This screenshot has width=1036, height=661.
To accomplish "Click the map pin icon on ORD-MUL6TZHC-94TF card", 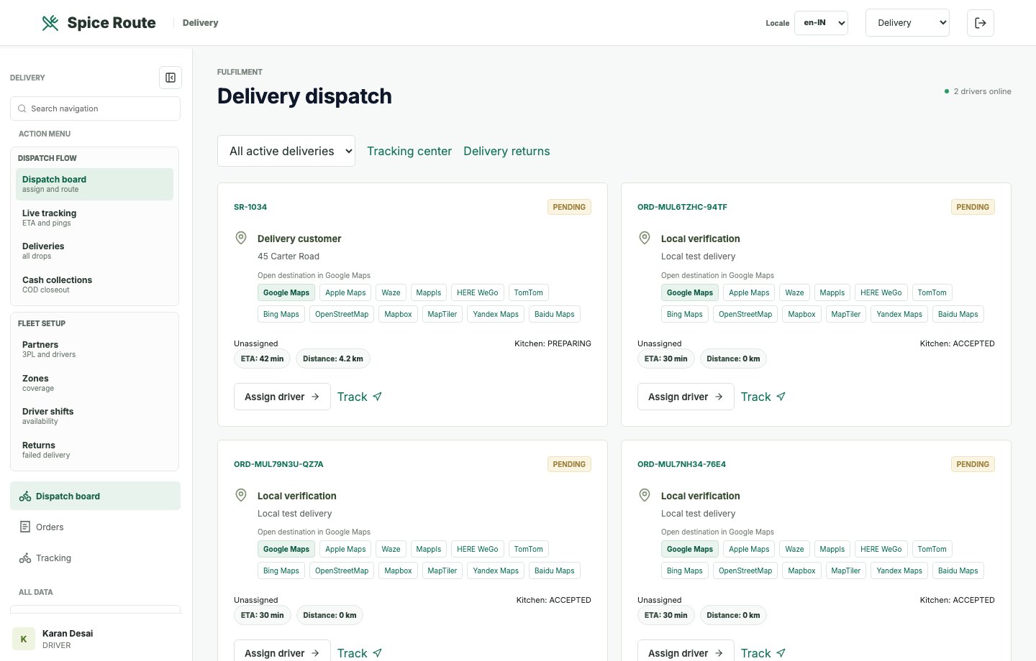I will pos(645,238).
